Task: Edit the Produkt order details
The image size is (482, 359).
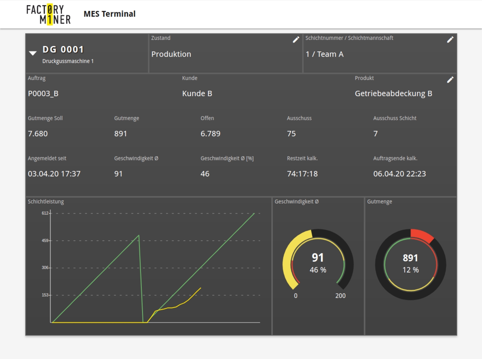Action: [450, 80]
